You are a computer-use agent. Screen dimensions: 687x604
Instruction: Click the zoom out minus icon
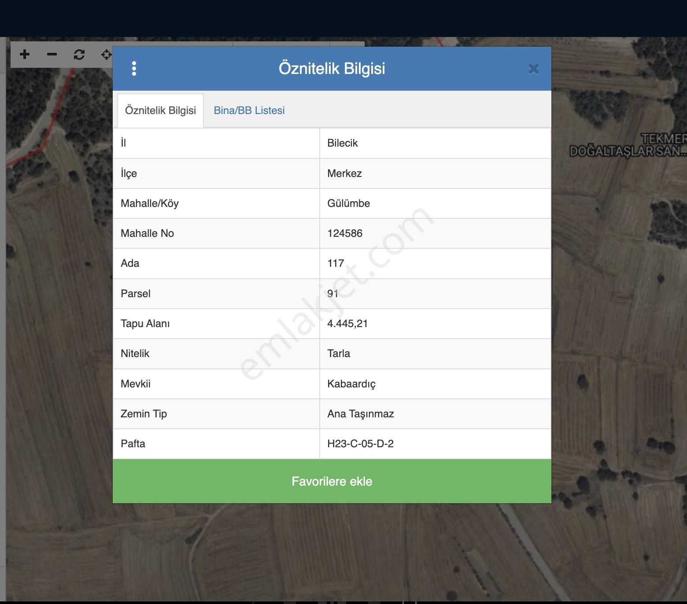52,54
